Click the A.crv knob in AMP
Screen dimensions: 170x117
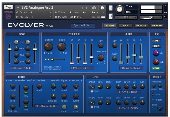pos(115,59)
